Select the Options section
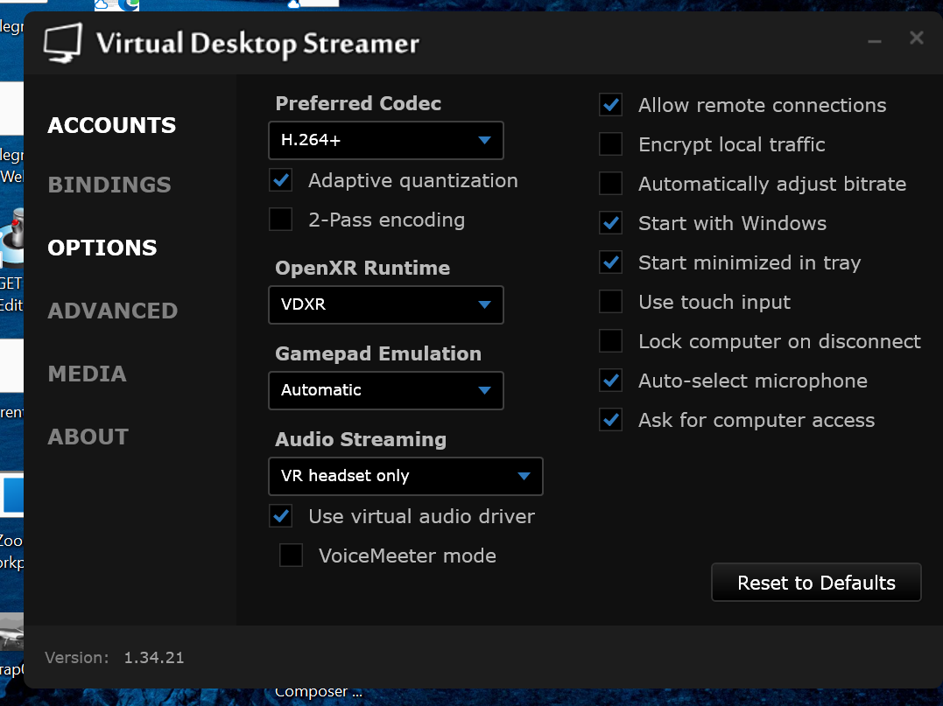 102,248
